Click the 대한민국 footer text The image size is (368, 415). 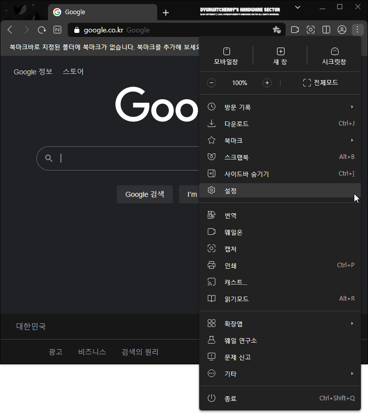31,326
